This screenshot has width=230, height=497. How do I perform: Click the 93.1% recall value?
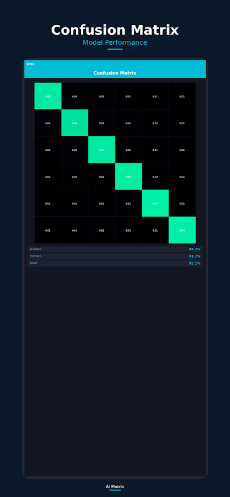195,263
